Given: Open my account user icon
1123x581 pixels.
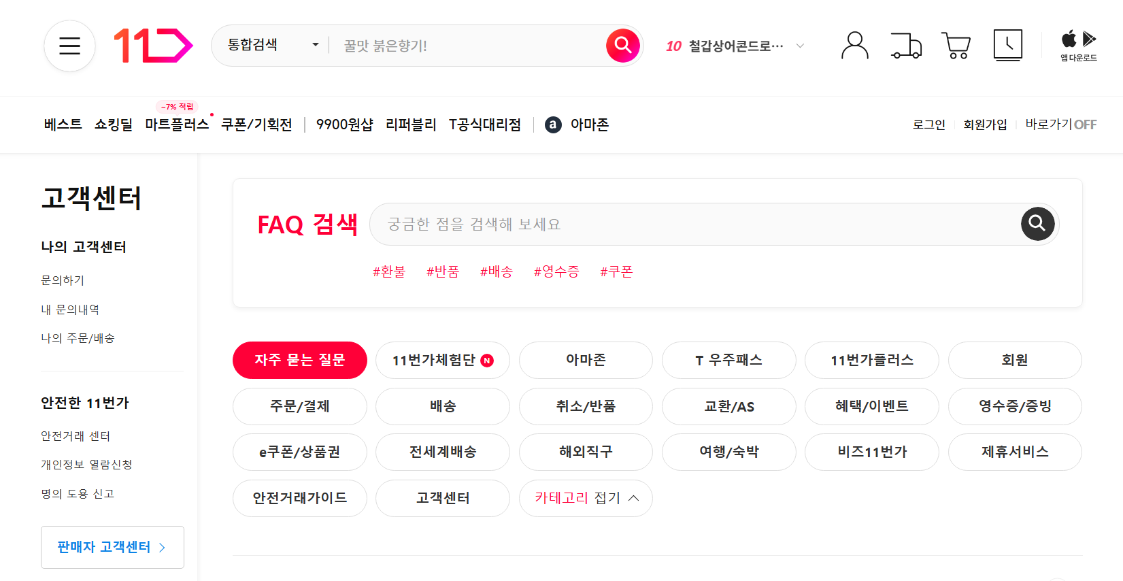Looking at the screenshot, I should pyautogui.click(x=855, y=46).
